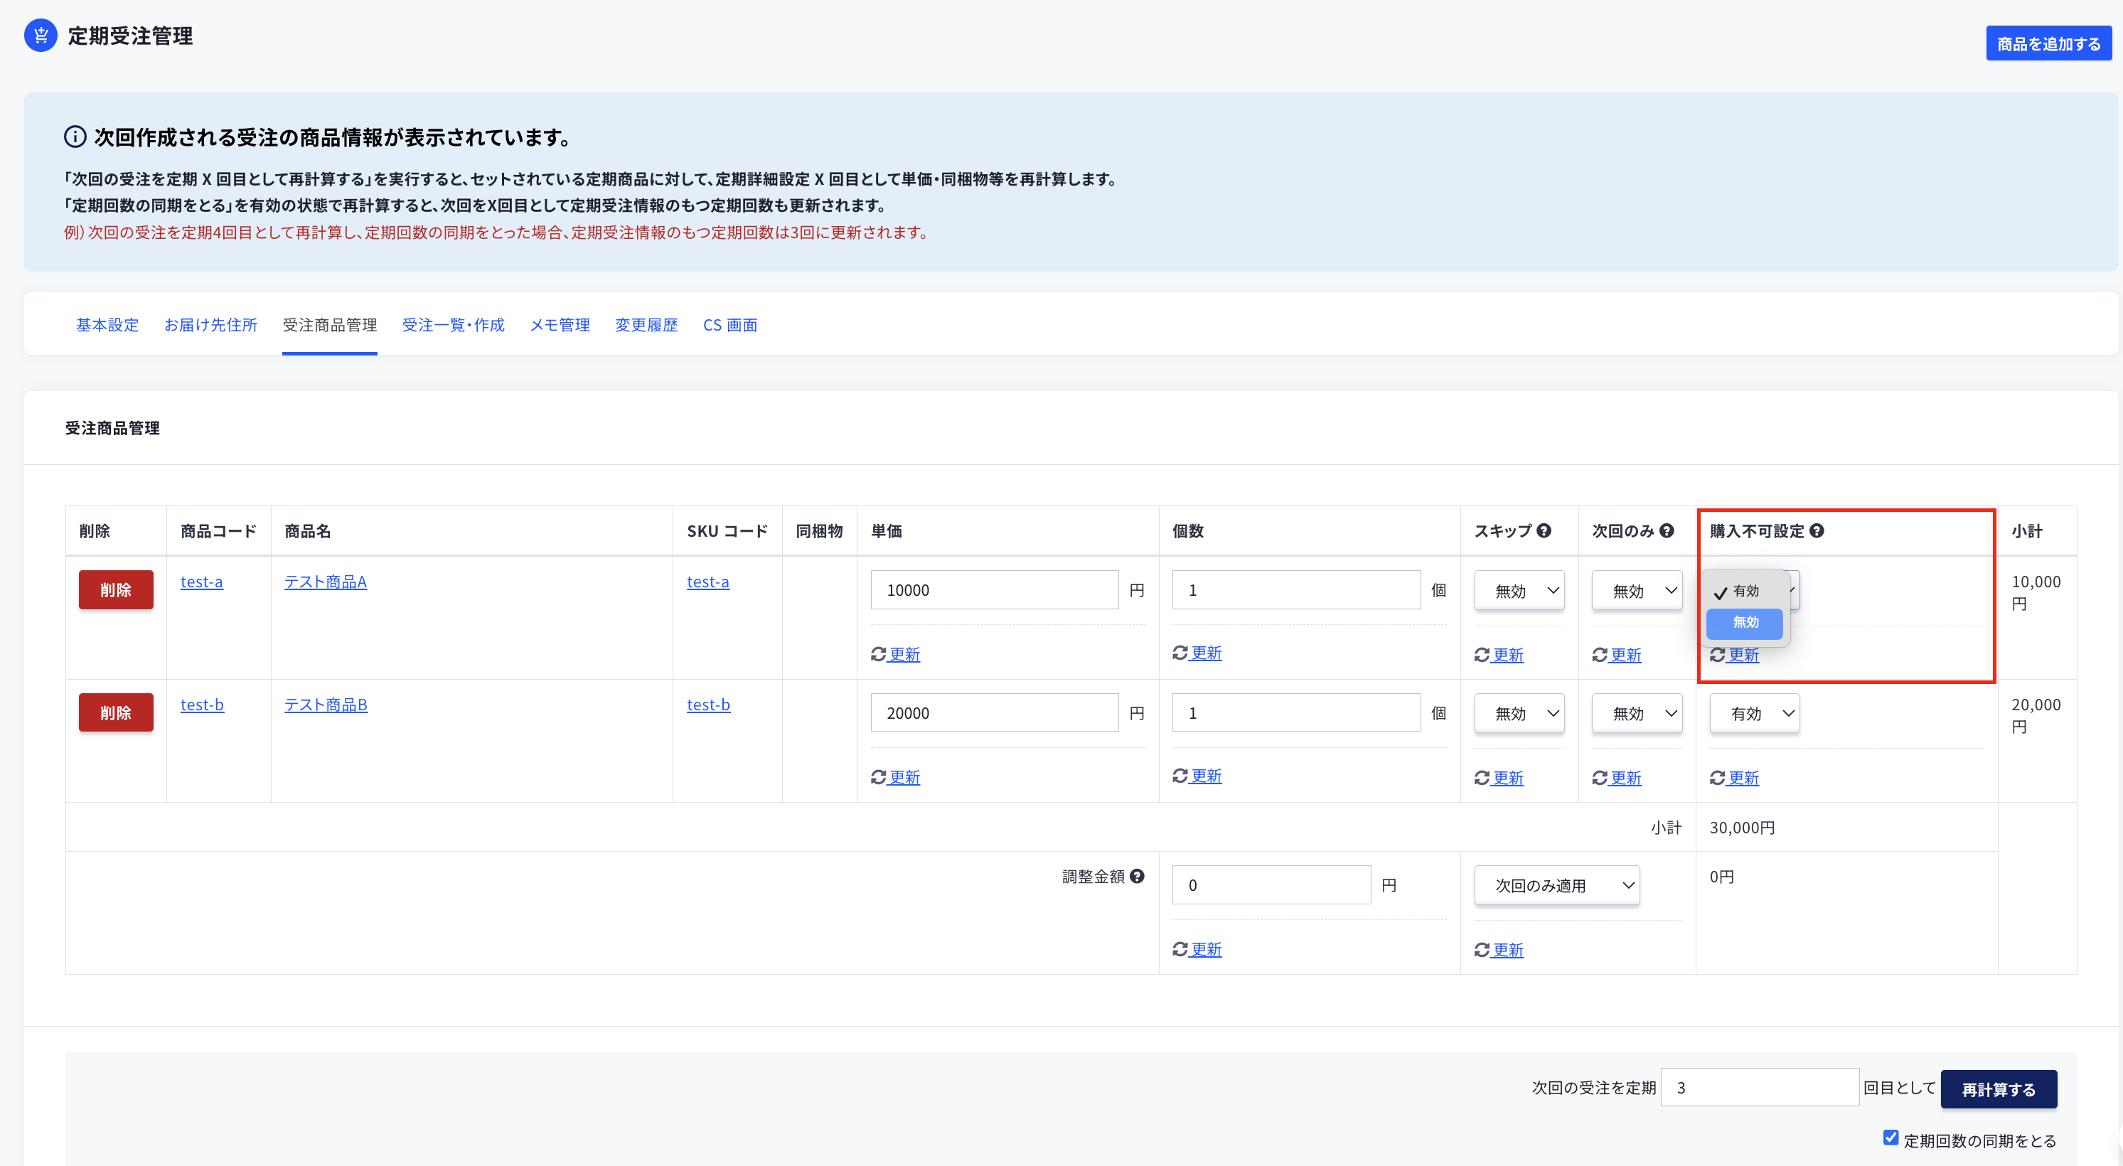
Task: Click the crown logo icon beside 定期受注管理
Action: pos(41,36)
